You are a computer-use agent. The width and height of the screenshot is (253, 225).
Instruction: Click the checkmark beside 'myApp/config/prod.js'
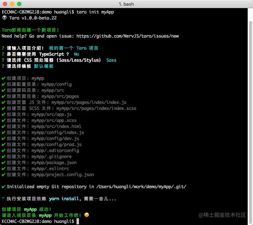(4, 145)
